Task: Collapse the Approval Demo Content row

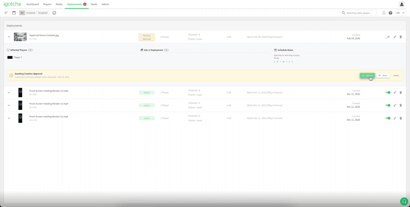Action: [x=9, y=37]
